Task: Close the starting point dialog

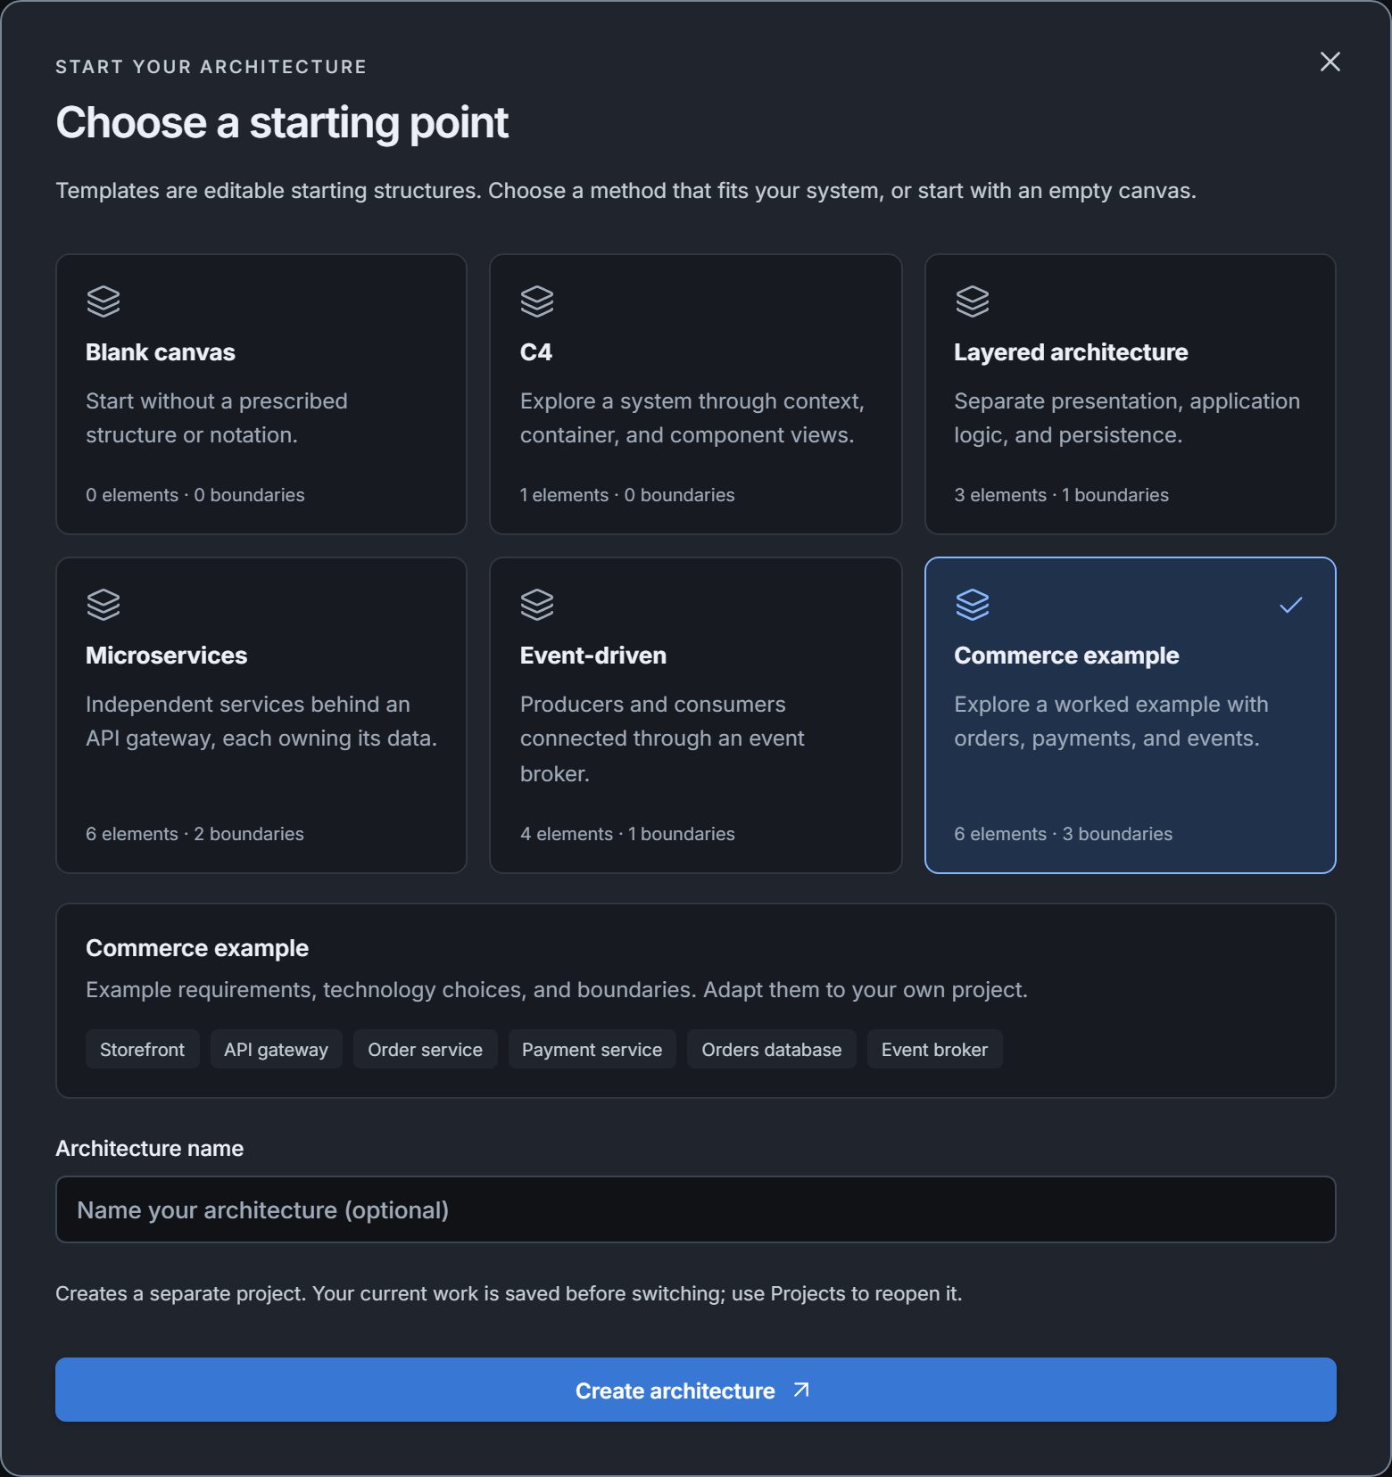Action: pyautogui.click(x=1330, y=62)
